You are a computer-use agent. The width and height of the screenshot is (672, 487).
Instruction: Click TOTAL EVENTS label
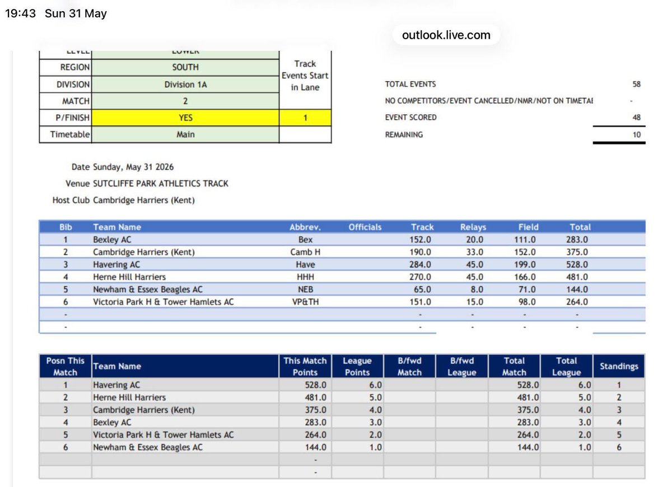410,85
